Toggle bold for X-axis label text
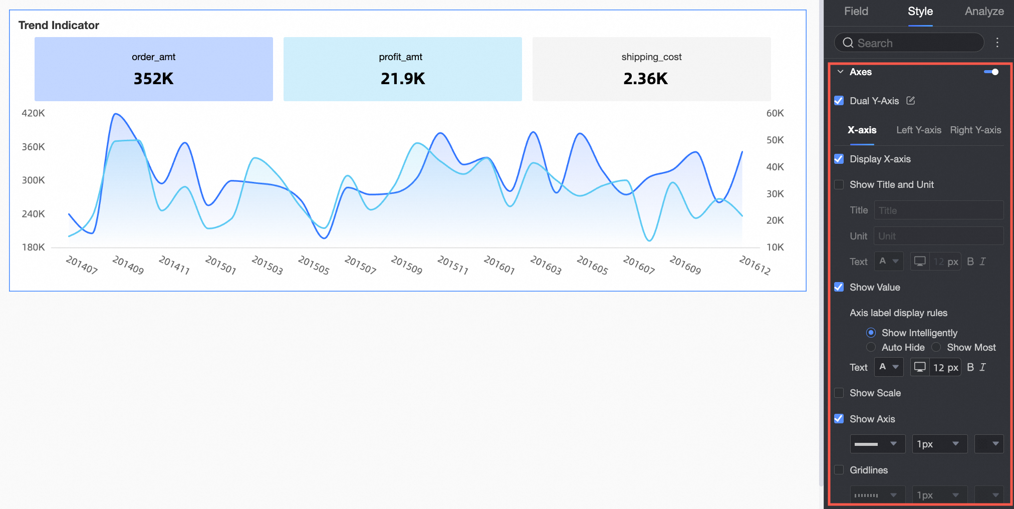Viewport: 1014px width, 509px height. (x=970, y=367)
